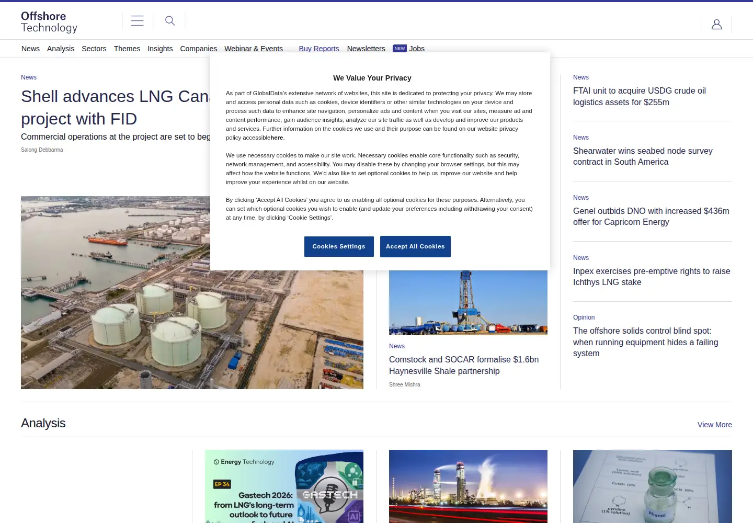Image resolution: width=753 pixels, height=523 pixels.
Task: Open the Newsletters nav item
Action: (x=366, y=49)
